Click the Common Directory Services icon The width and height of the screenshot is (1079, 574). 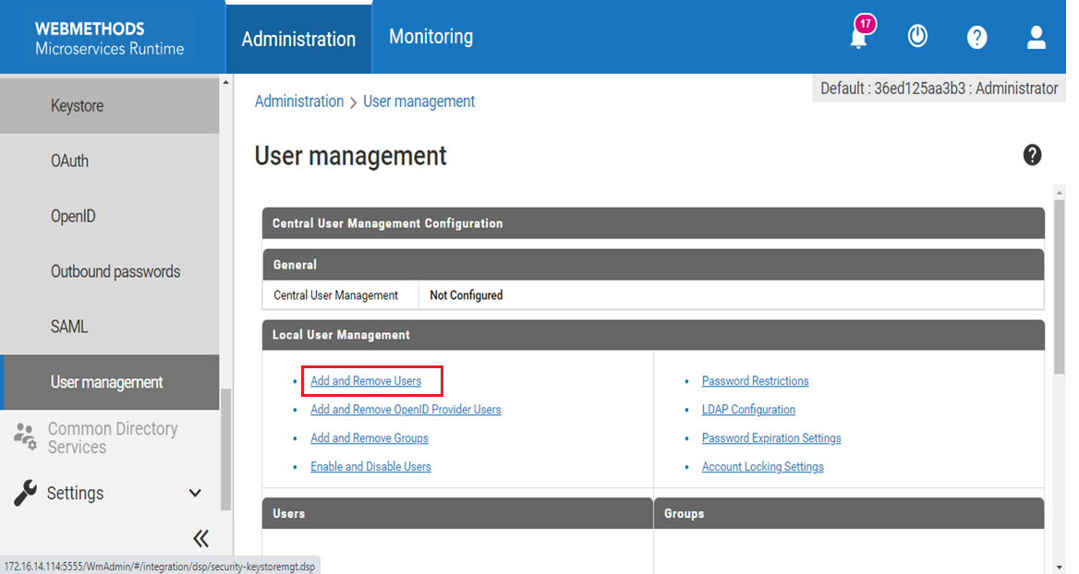(25, 436)
